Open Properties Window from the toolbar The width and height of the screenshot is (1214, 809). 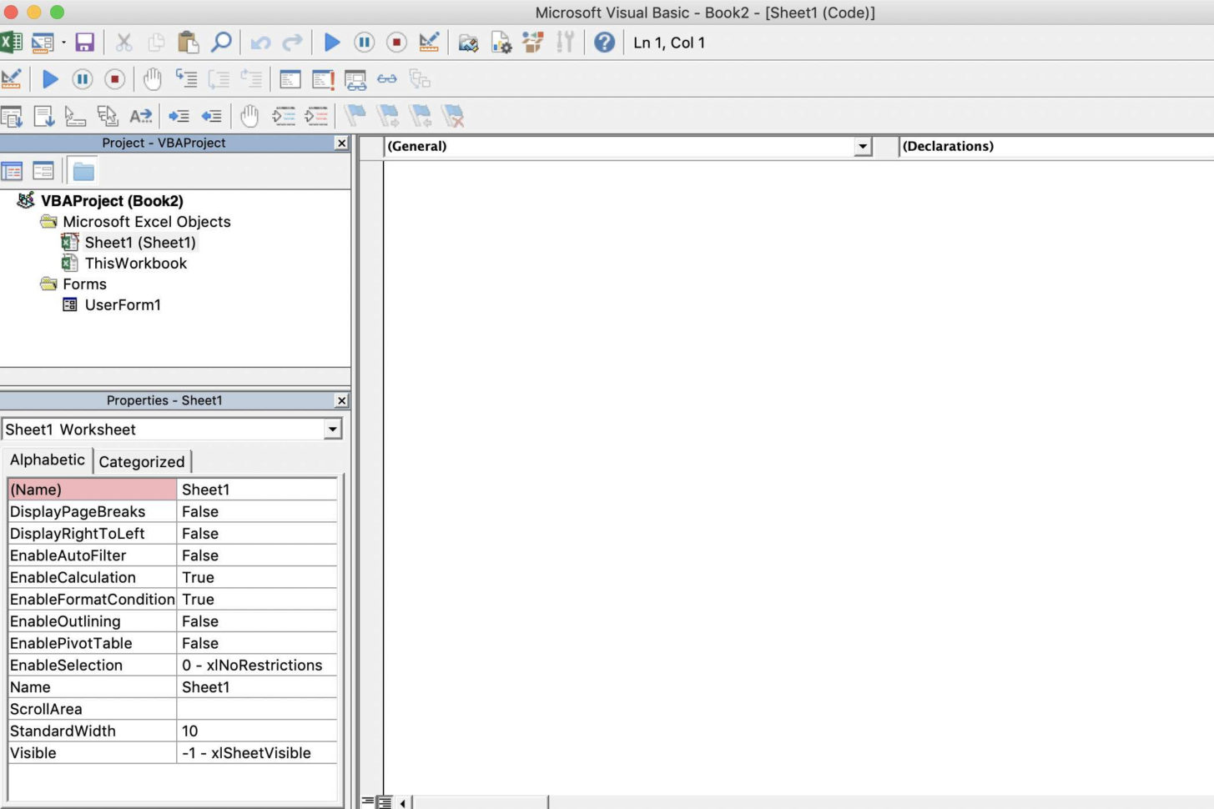point(501,42)
